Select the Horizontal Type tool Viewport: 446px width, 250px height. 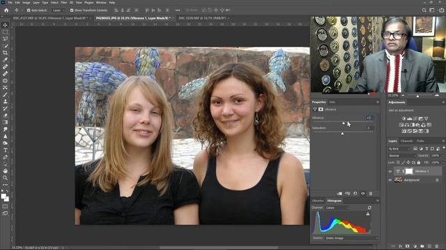[5, 150]
